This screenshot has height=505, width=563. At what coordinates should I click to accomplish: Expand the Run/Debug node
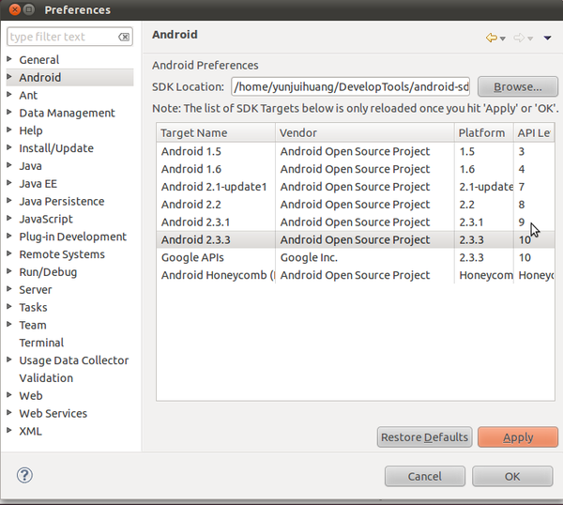tap(9, 271)
